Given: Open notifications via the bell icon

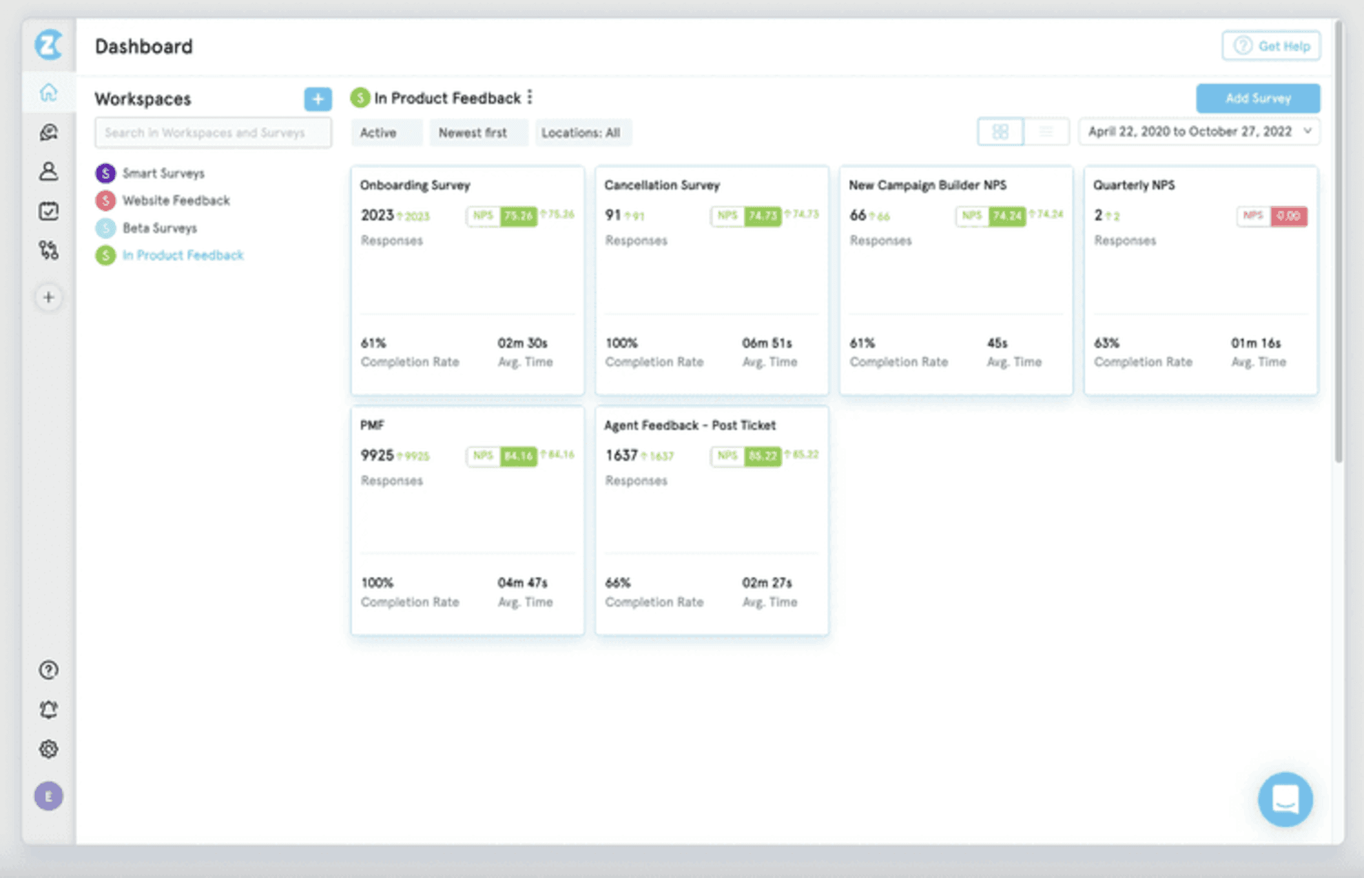Looking at the screenshot, I should click(x=48, y=710).
